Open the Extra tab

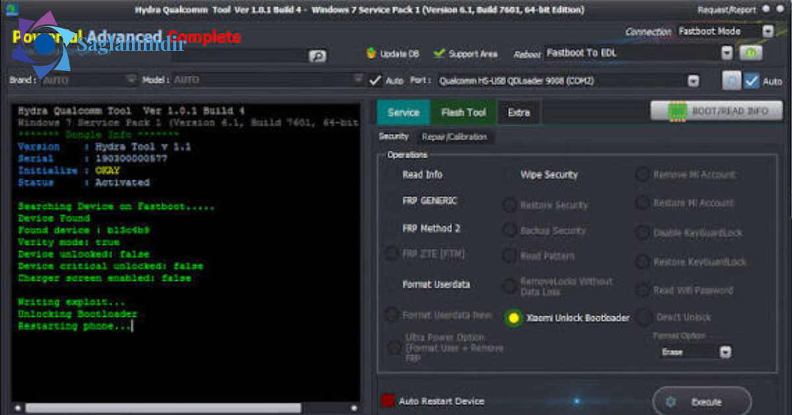tap(519, 113)
